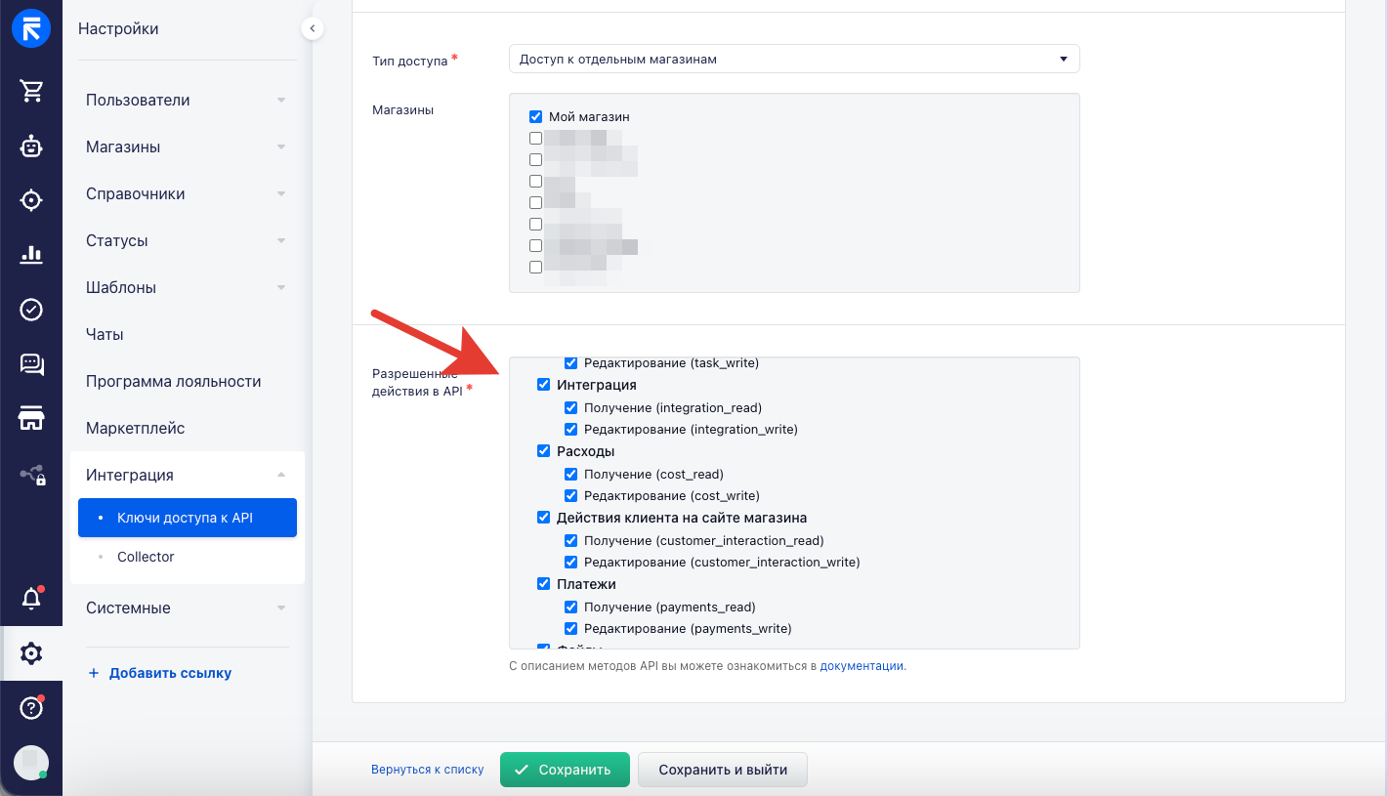1387x796 pixels.
Task: Open the shopping cart section in sidebar
Action: pyautogui.click(x=32, y=91)
